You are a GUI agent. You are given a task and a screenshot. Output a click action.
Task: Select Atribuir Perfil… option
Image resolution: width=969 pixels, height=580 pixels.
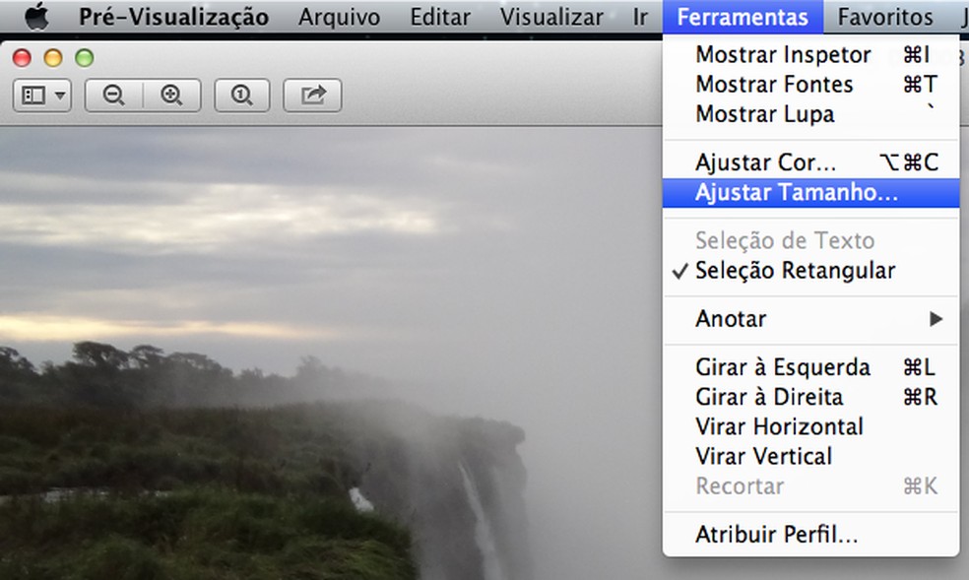[x=810, y=535]
